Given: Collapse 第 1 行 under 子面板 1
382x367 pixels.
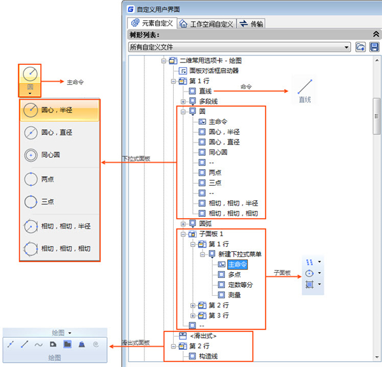Looking at the screenshot, I should [193, 244].
